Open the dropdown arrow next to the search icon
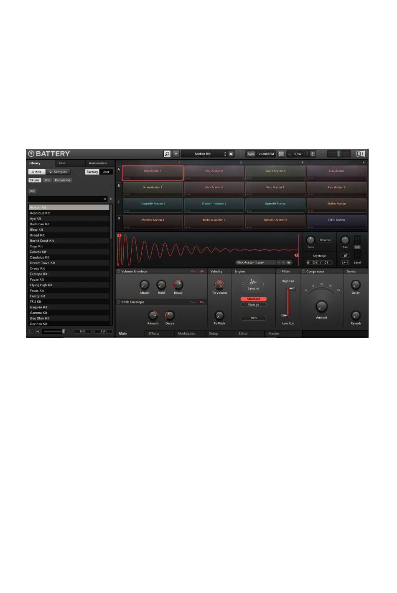Image resolution: width=397 pixels, height=593 pixels. tap(176, 154)
